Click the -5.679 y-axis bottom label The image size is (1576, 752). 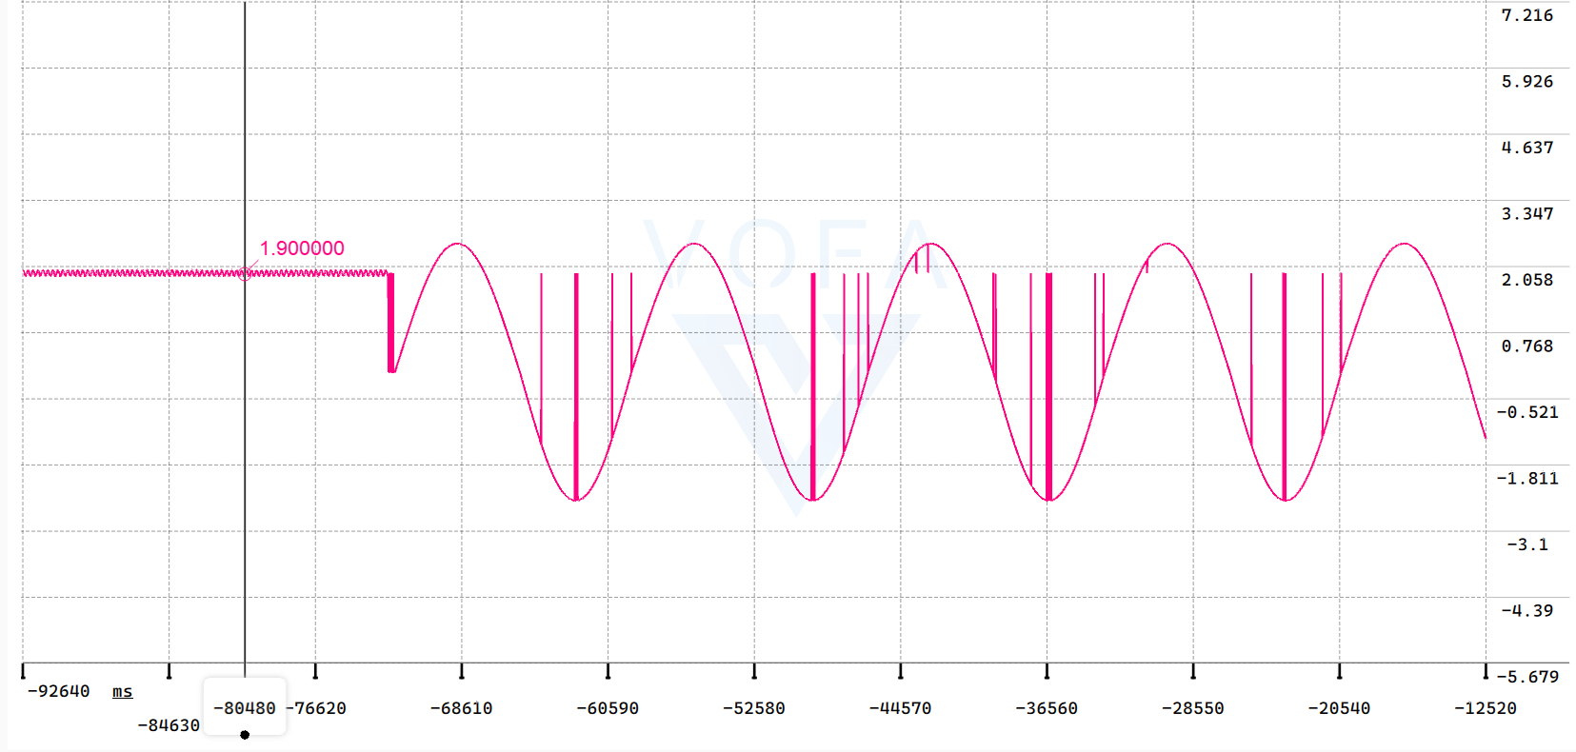pos(1527,677)
